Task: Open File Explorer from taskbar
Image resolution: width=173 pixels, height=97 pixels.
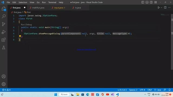Action: click(78, 95)
